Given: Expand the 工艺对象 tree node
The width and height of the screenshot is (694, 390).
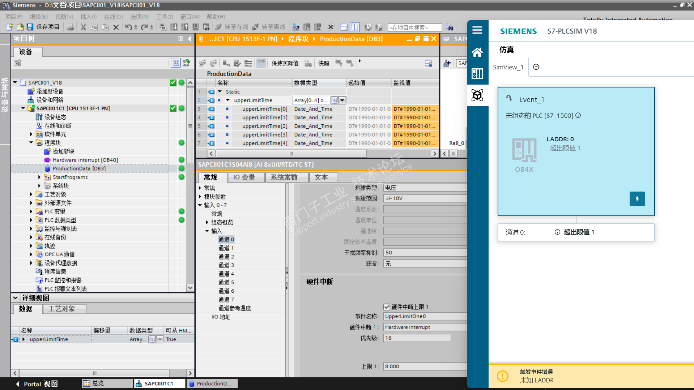Looking at the screenshot, I should point(31,194).
